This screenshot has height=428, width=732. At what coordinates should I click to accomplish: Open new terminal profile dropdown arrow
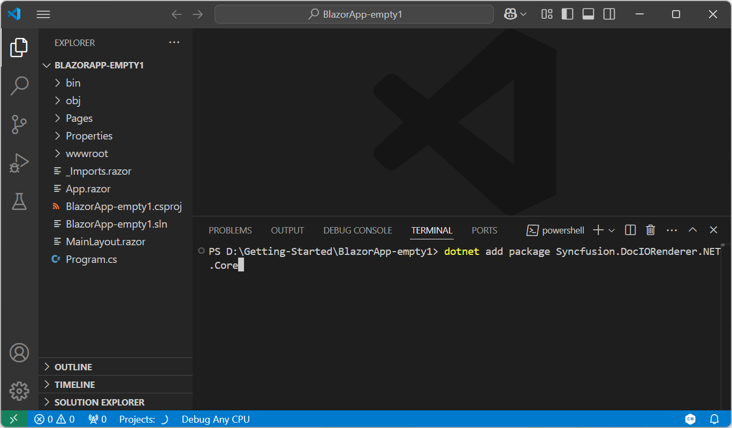(x=612, y=230)
